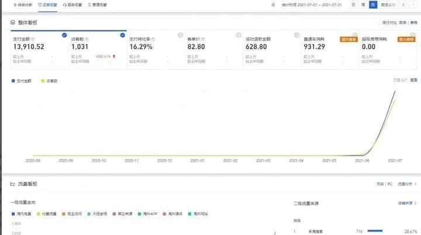Click the 重置 reset link above the chart
The height and width of the screenshot is (235, 421).
414,80
